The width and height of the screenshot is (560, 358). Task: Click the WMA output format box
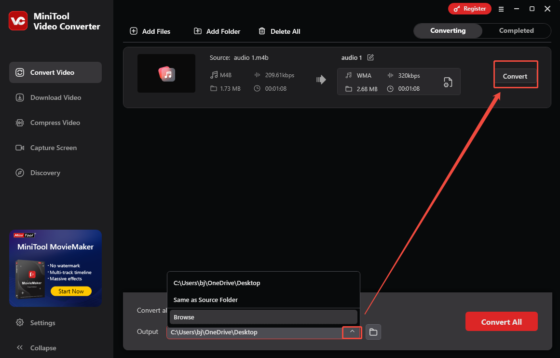tap(398, 82)
